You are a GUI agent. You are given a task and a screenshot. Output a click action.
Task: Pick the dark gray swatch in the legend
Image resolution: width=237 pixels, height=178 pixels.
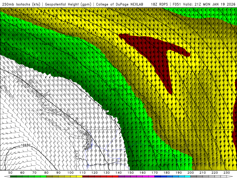click(x=193, y=177)
